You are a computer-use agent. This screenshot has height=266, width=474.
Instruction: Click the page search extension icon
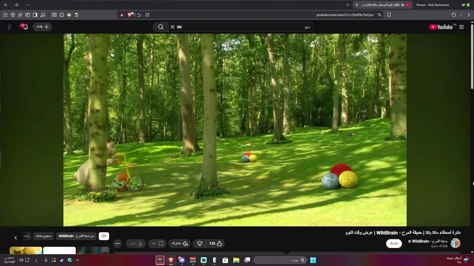click(54, 15)
